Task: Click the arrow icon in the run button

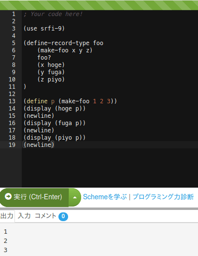Action: click(8, 196)
